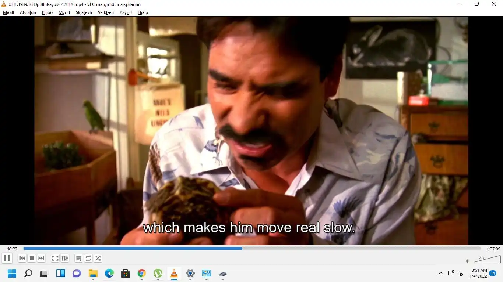
Task: Open the Verkfæri menu
Action: click(x=106, y=12)
